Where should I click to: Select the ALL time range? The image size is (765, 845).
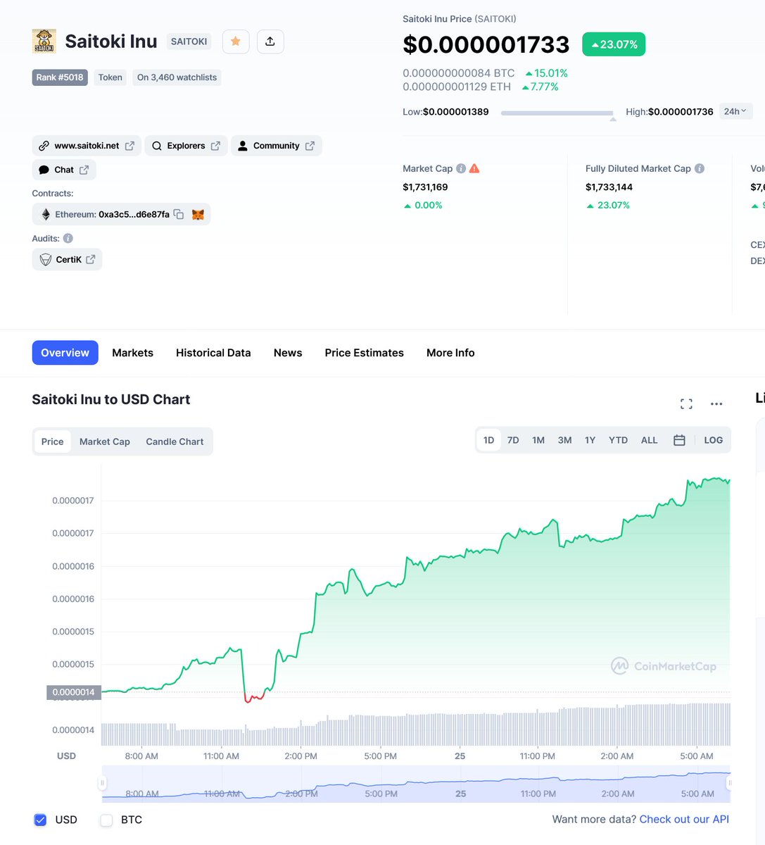point(649,440)
